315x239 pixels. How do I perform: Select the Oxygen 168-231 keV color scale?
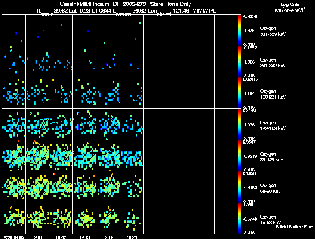(240, 93)
